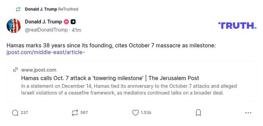
Task: Click the www.jpost.com domain label in card
Action: (x=39, y=70)
